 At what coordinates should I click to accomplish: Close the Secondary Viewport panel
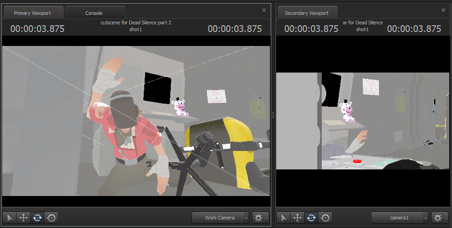(443, 10)
